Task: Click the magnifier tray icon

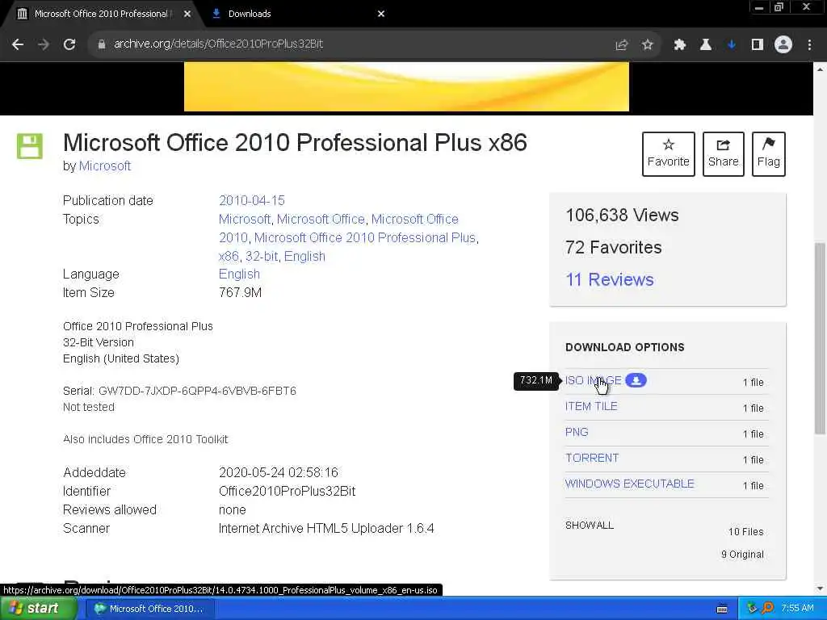Action: (x=767, y=609)
